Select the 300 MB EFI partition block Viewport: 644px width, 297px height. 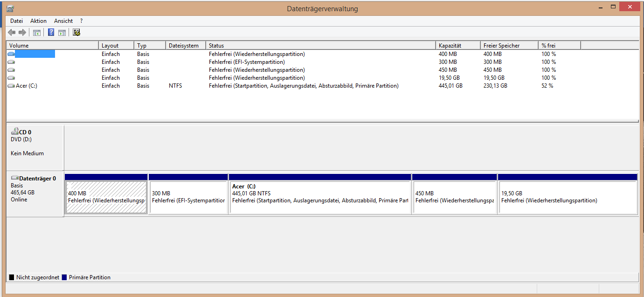188,197
